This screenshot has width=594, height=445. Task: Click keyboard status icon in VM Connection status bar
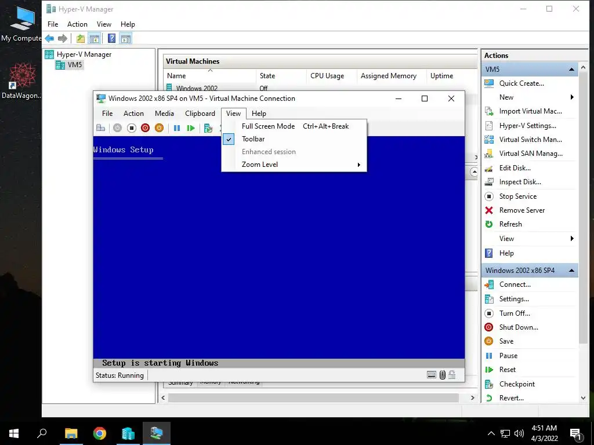click(432, 375)
